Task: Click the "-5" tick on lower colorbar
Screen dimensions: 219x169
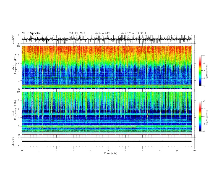Action: click(x=204, y=116)
